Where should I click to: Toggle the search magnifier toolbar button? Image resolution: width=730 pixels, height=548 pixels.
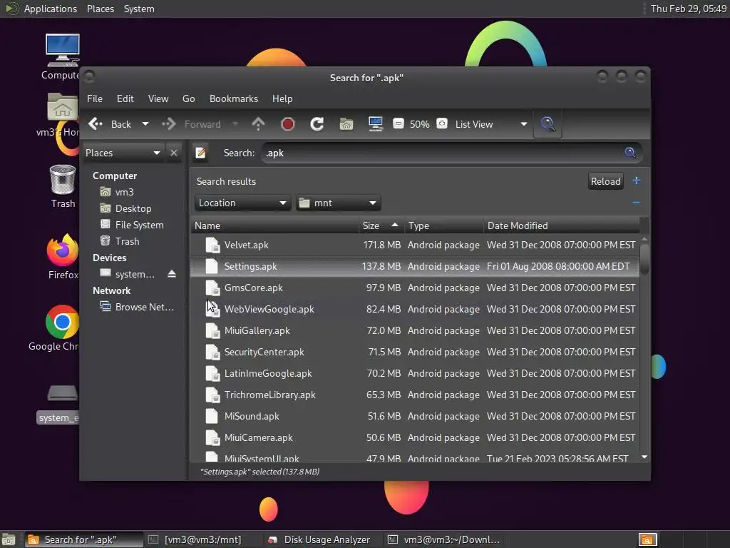[547, 124]
